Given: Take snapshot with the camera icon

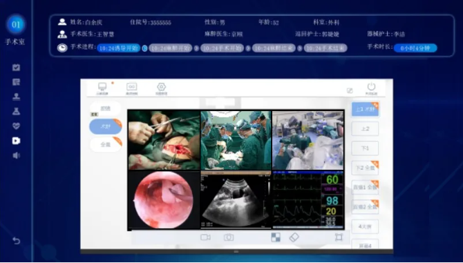Looking at the screenshot, I should coord(229,237).
